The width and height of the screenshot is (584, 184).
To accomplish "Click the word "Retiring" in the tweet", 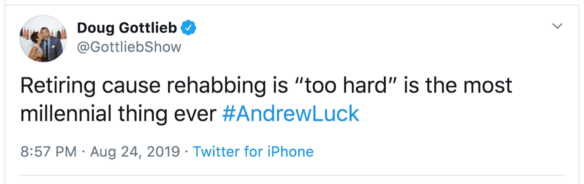I will click(x=52, y=86).
